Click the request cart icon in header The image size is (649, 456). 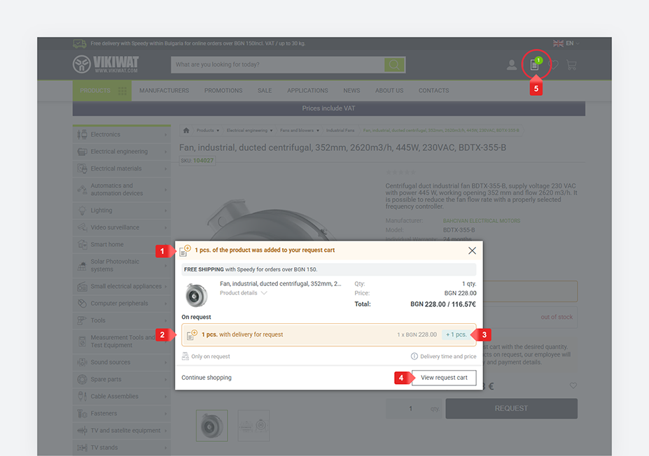coord(535,65)
